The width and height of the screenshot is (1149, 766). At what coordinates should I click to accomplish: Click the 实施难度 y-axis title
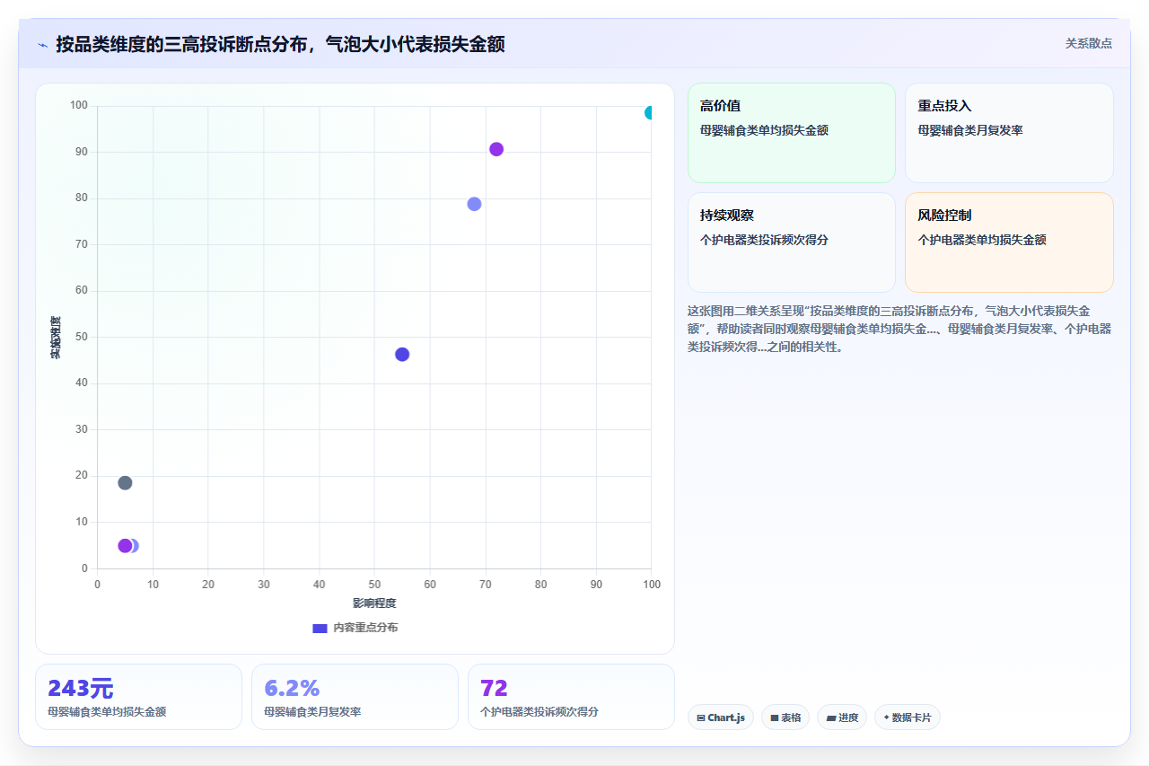[x=56, y=338]
